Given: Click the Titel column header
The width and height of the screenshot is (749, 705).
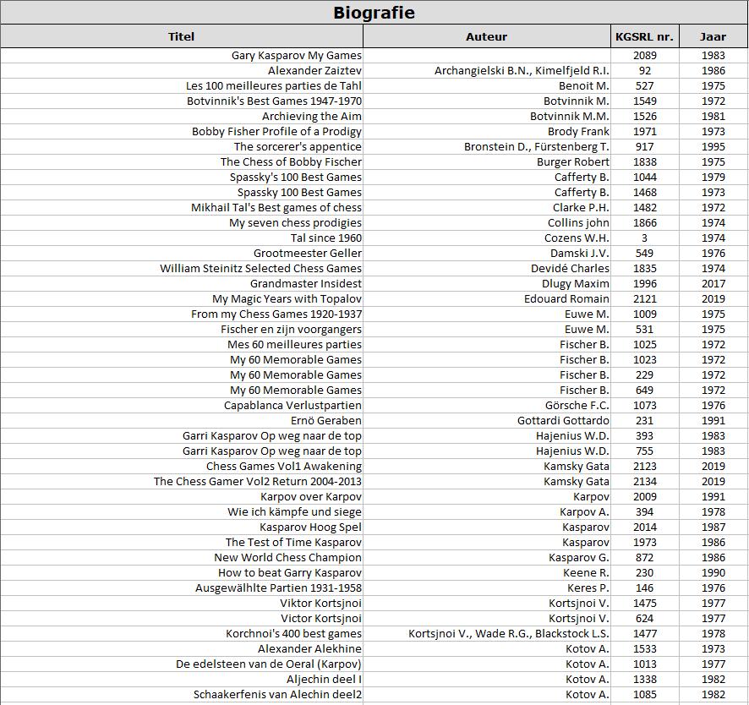Looking at the screenshot, I should point(182,36).
